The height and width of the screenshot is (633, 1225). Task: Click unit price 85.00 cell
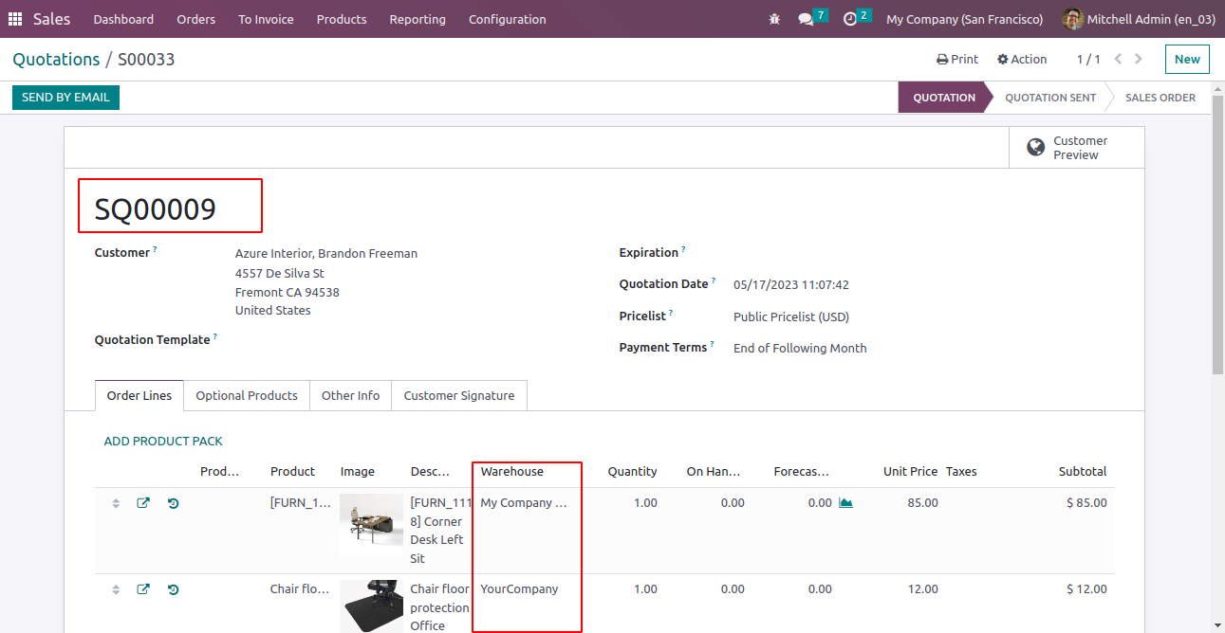tap(923, 503)
